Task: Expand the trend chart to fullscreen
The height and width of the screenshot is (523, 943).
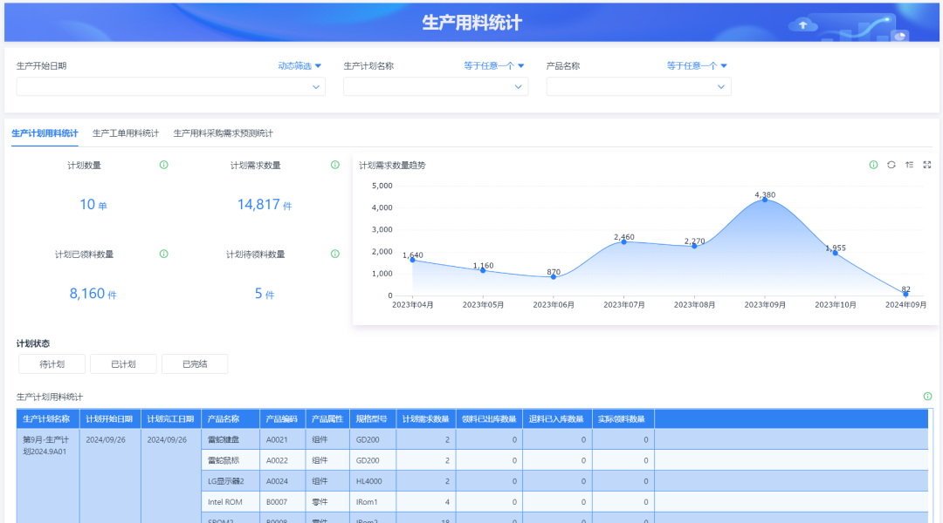Action: tap(927, 165)
